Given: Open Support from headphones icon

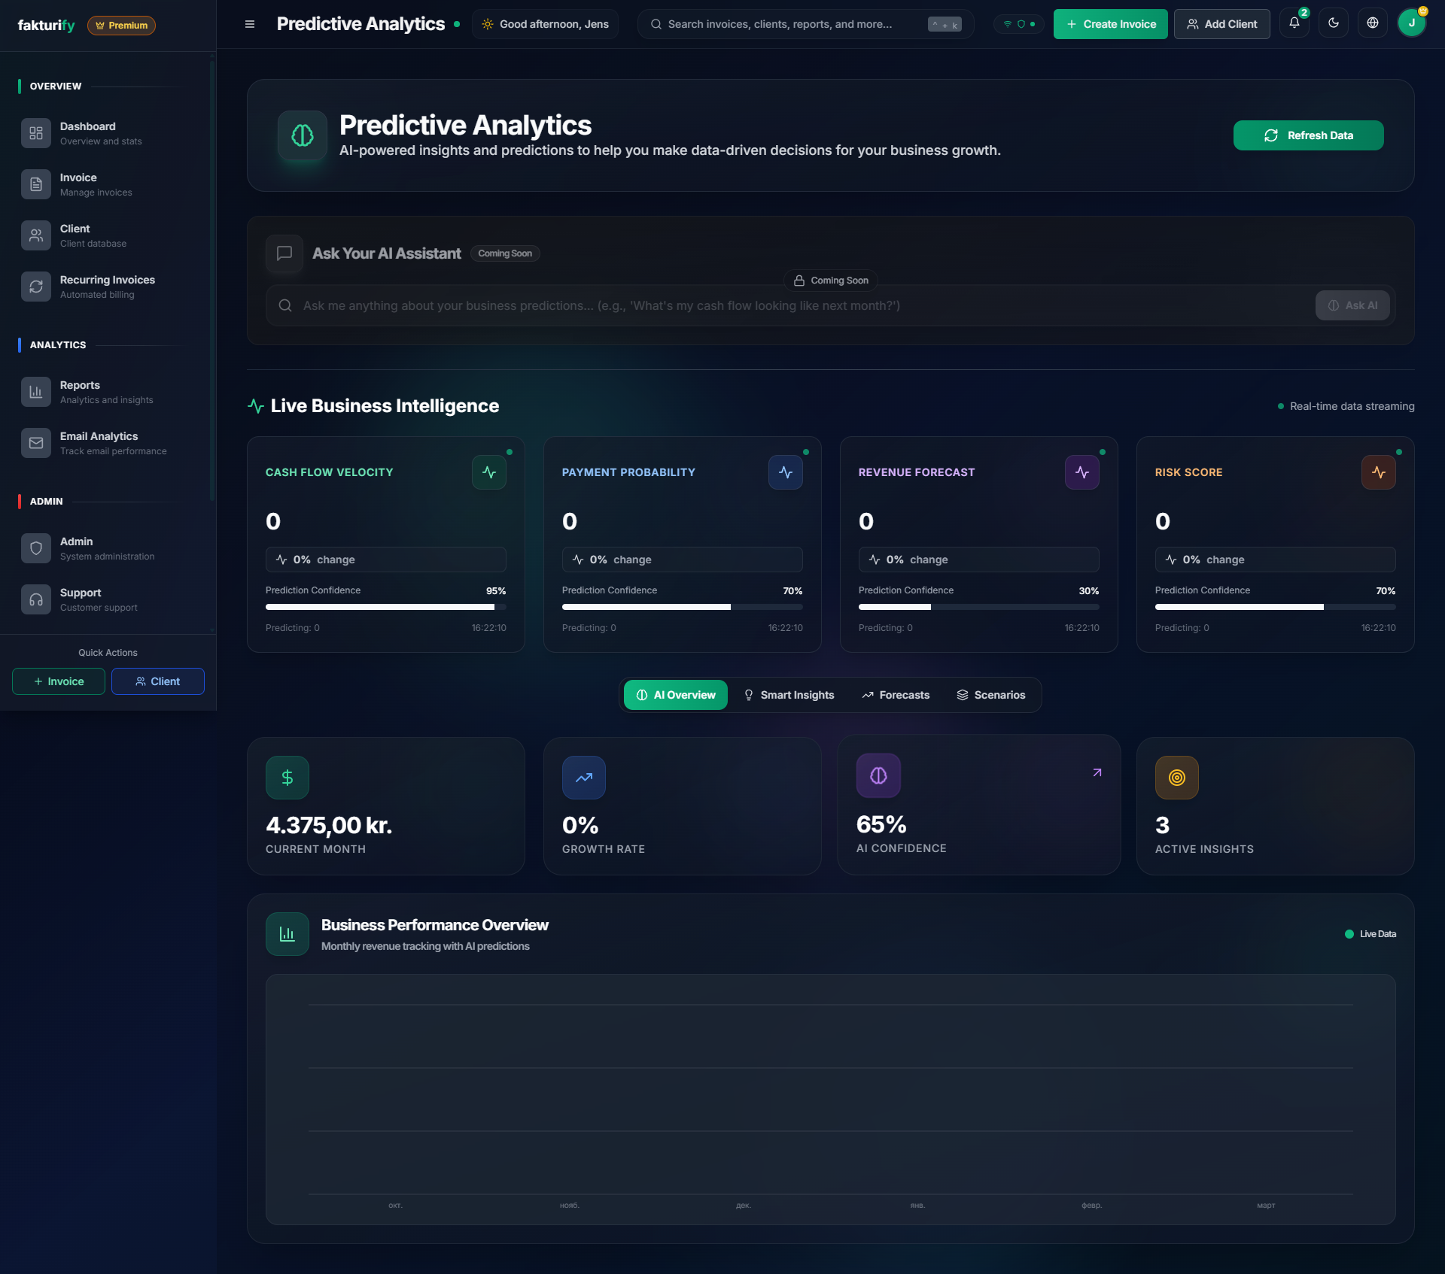Looking at the screenshot, I should pos(36,599).
